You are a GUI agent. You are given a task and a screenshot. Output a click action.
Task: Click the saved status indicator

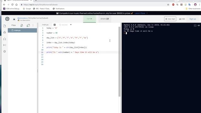[x=63, y=25]
